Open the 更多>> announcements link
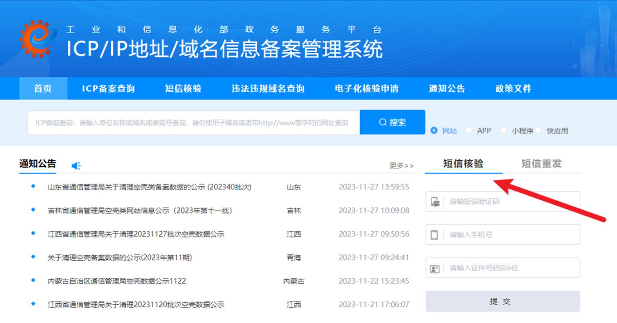The image size is (617, 323). pos(401,166)
